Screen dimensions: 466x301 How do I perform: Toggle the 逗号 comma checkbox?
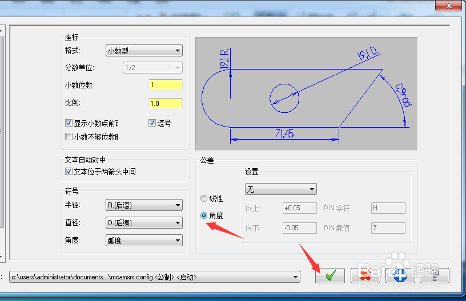coord(152,123)
